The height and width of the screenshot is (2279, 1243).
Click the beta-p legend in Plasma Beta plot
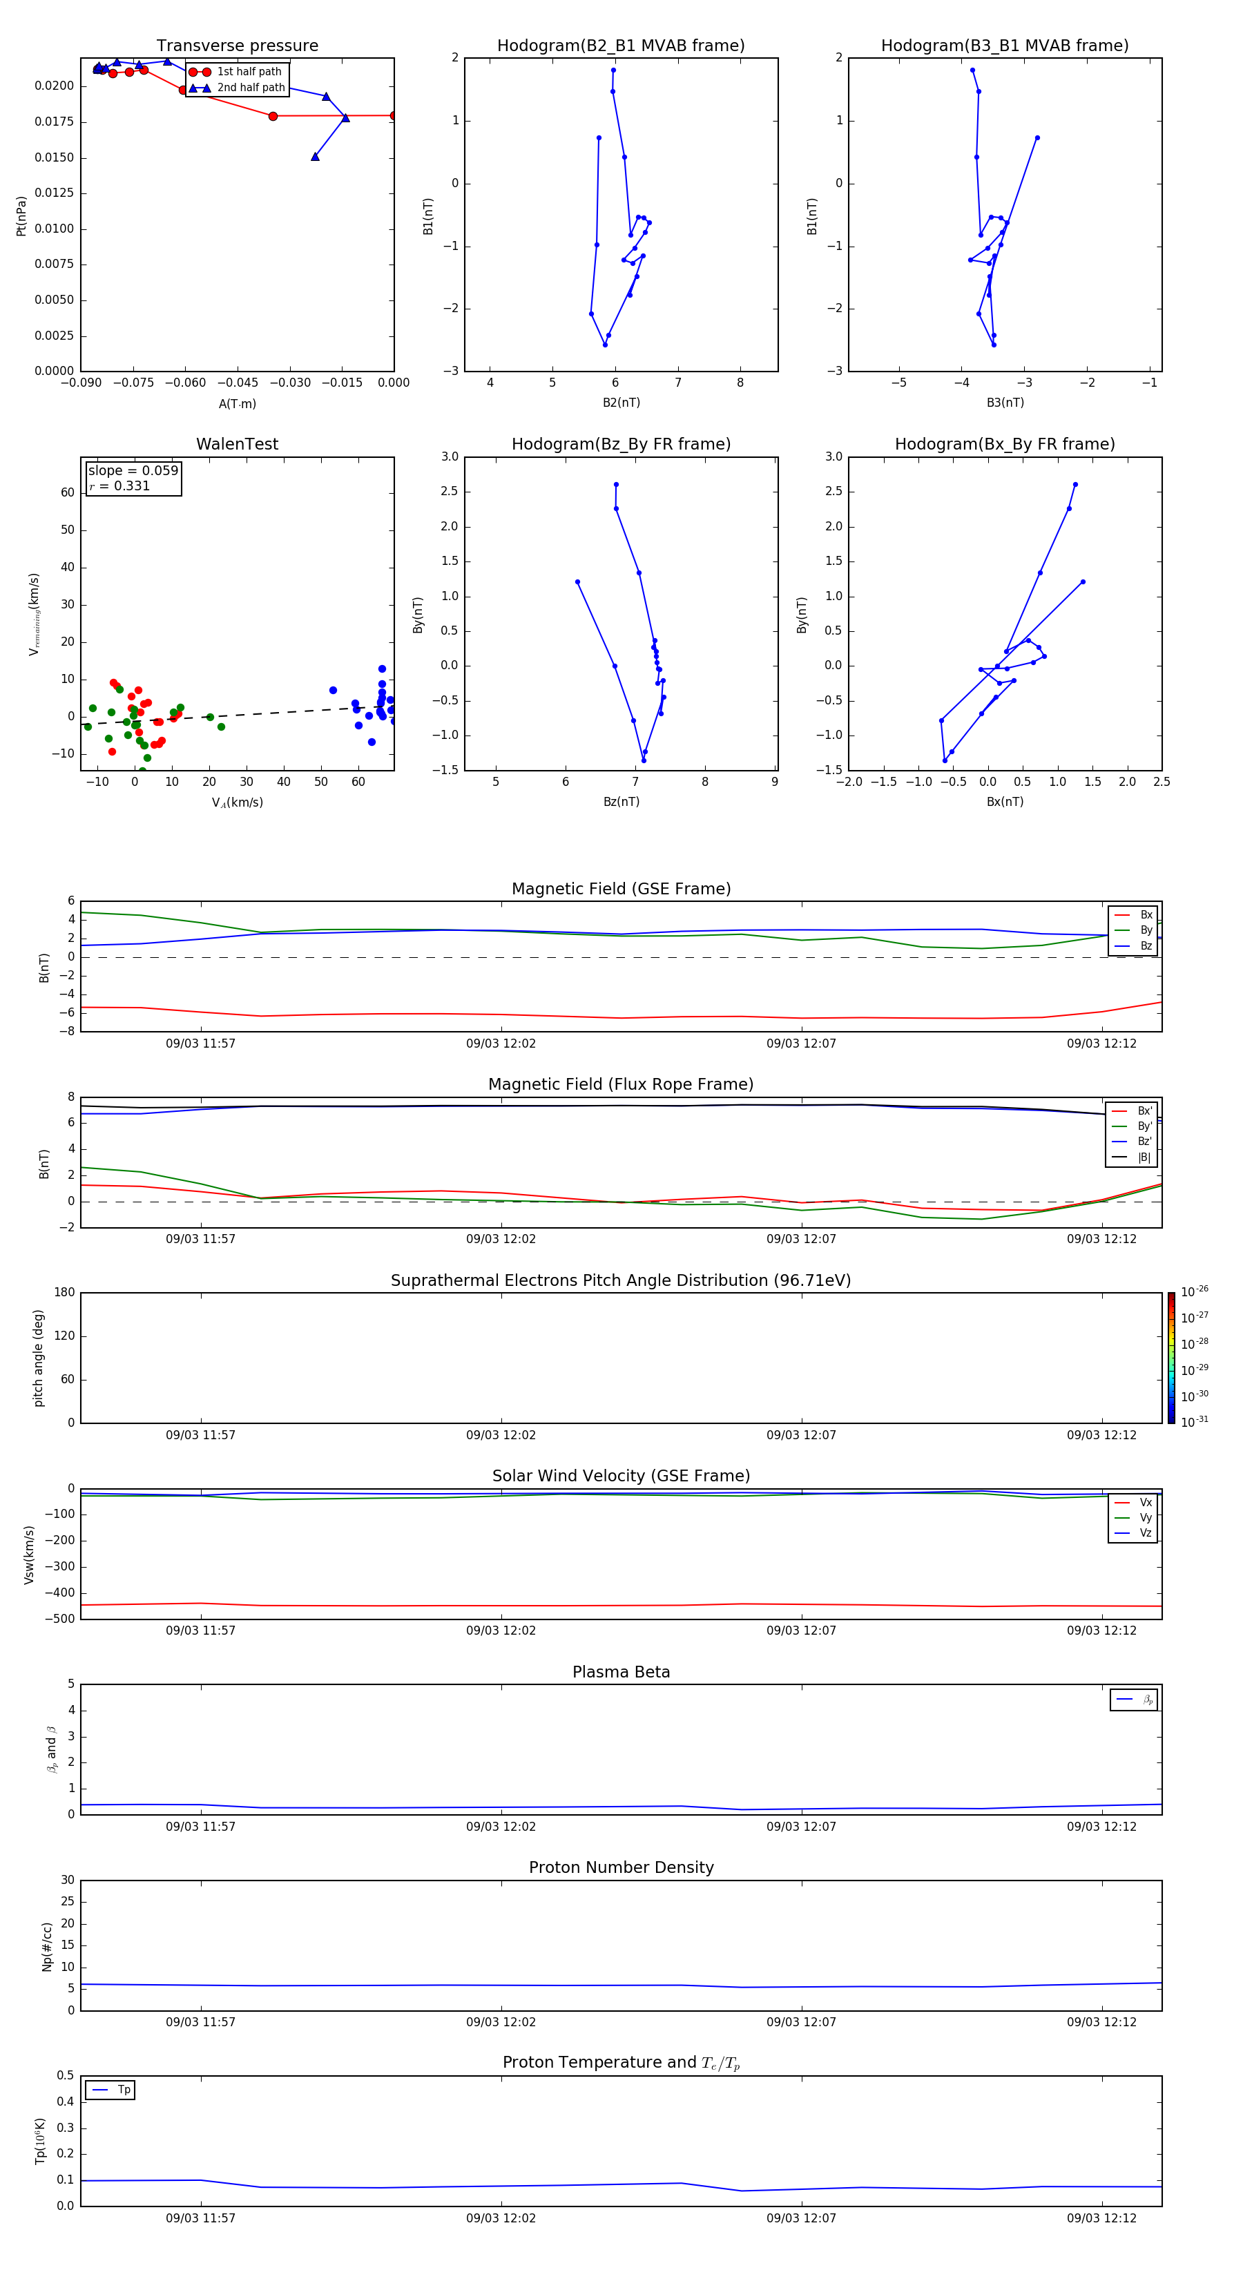(x=1134, y=1700)
